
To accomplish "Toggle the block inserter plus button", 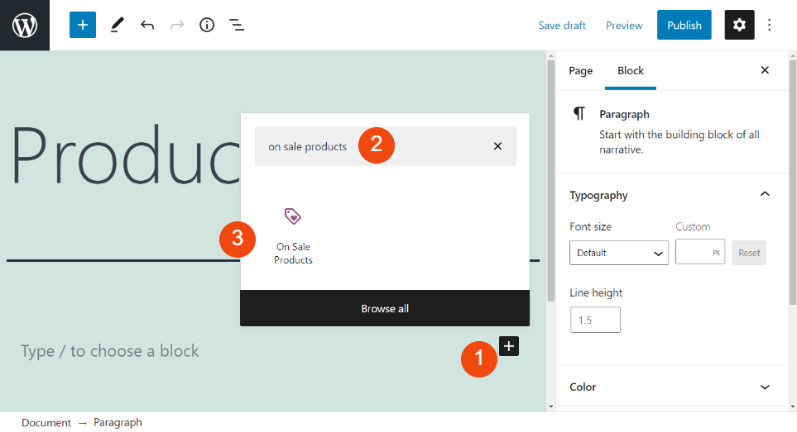I will click(x=83, y=25).
